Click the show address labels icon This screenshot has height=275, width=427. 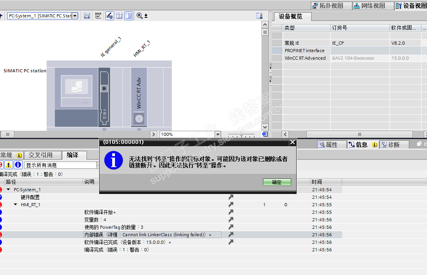(87, 16)
